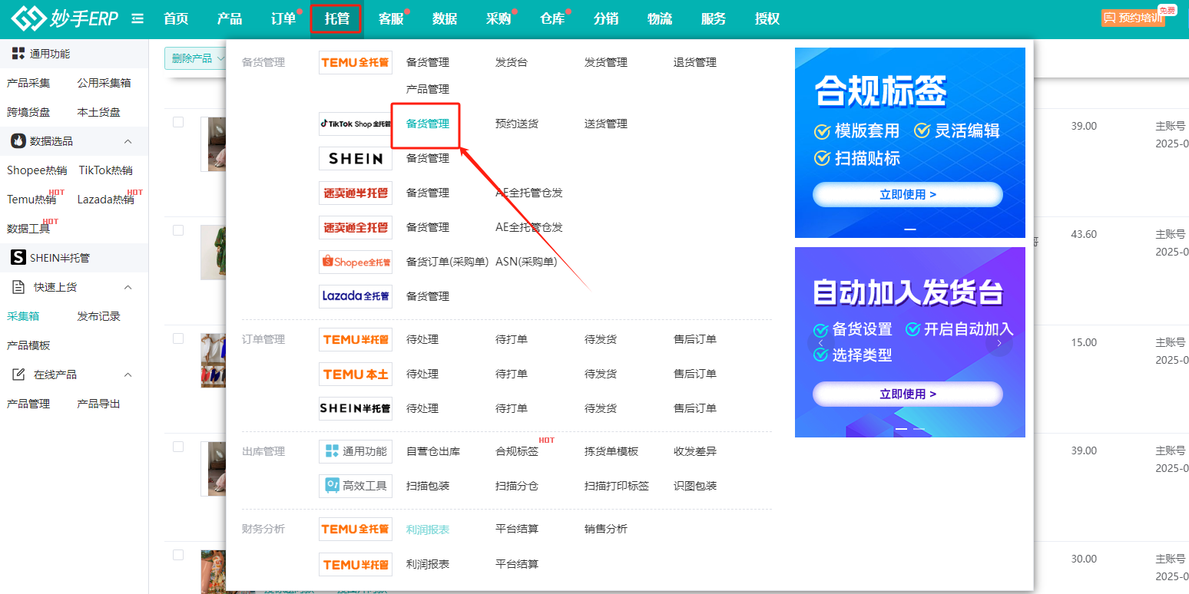Click the TikTok Shop全托管 logo
The image size is (1189, 594).
[x=356, y=124]
